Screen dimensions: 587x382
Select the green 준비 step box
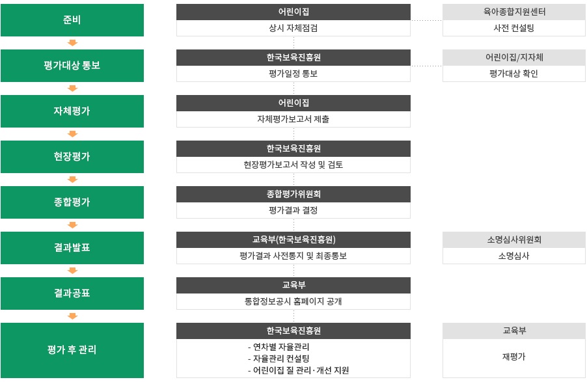(x=72, y=20)
